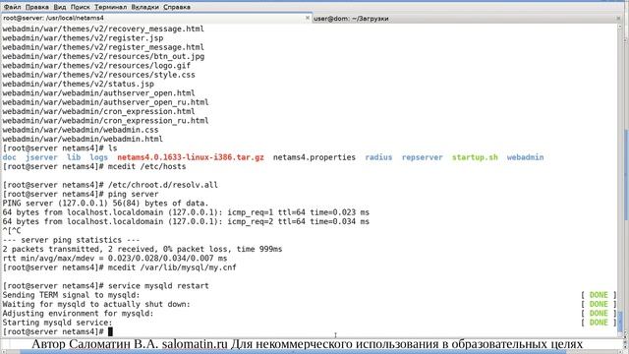Click the 'netams4.properties' file name

tap(314, 157)
